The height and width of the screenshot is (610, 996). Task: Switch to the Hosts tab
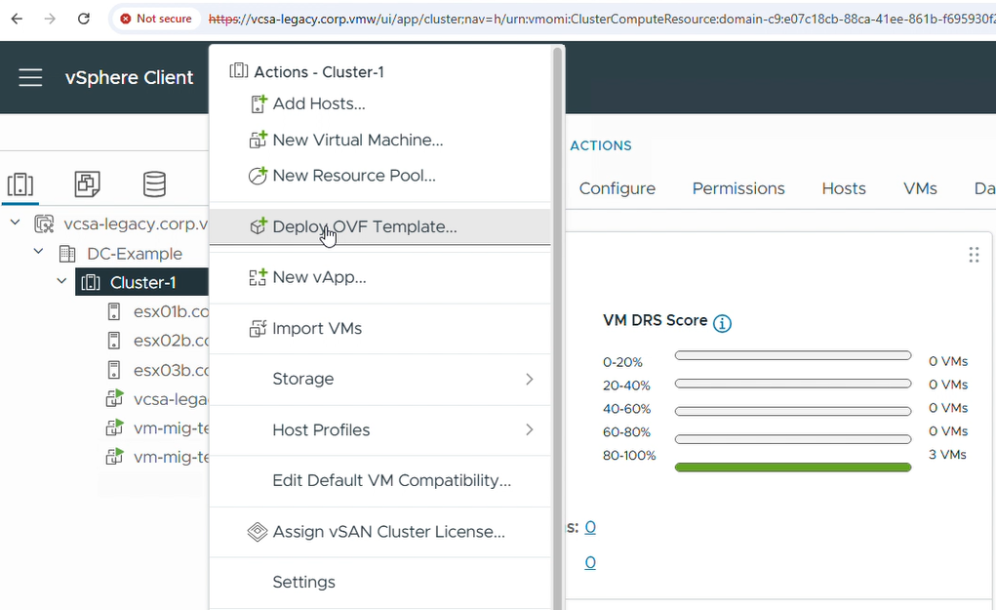pos(844,188)
